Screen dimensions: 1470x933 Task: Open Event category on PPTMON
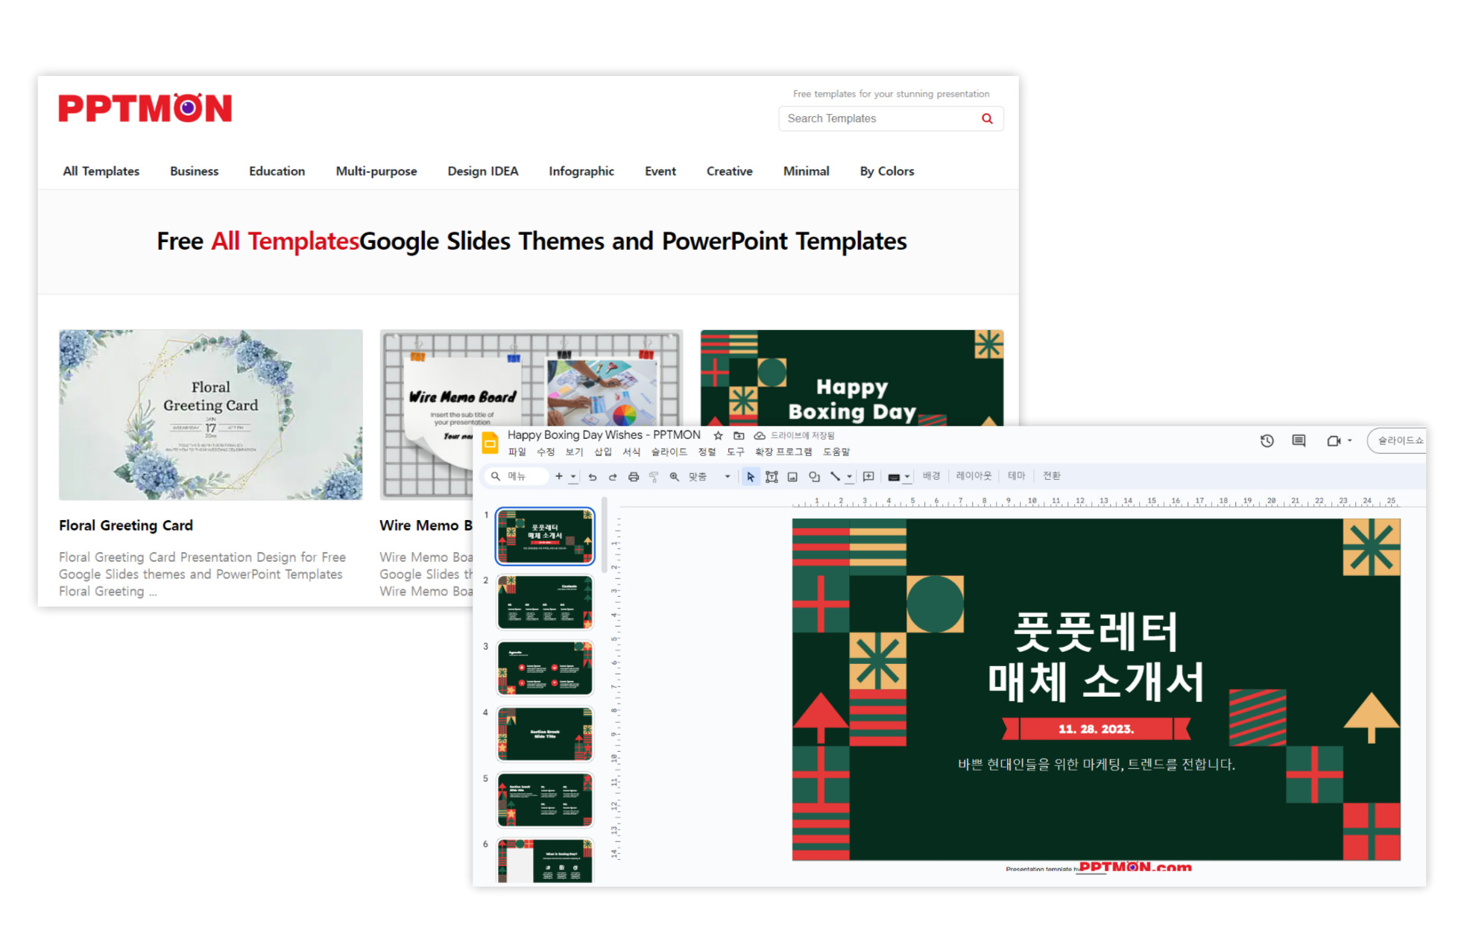click(x=660, y=171)
